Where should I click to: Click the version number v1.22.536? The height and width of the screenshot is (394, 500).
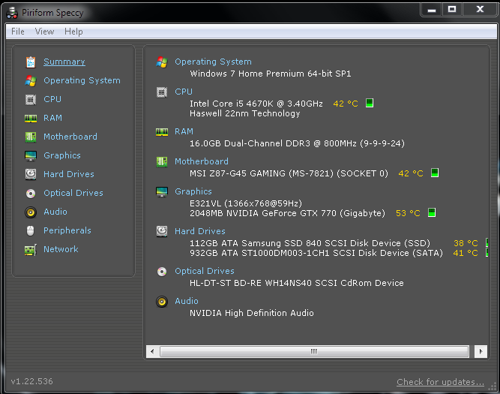(32, 381)
